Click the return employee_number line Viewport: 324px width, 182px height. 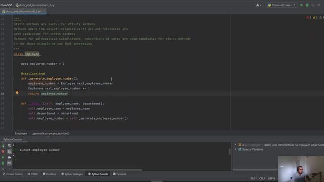point(48,94)
